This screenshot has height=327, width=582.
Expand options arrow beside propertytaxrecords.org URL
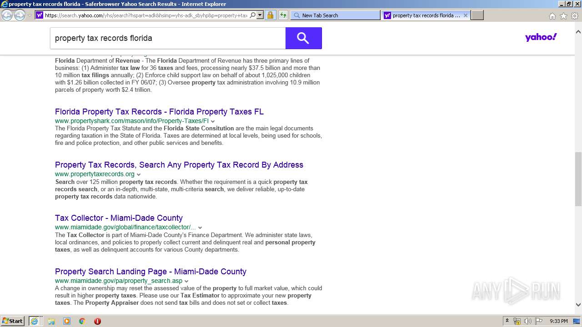(x=139, y=174)
